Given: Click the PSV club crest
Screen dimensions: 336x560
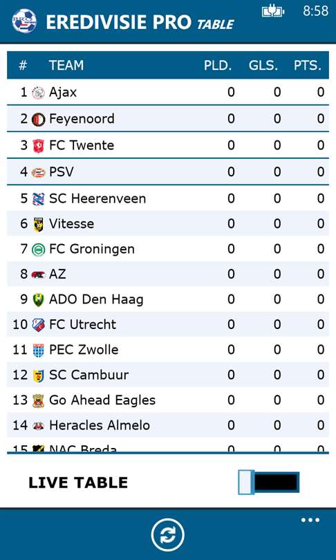Looking at the screenshot, I should click(x=38, y=173).
